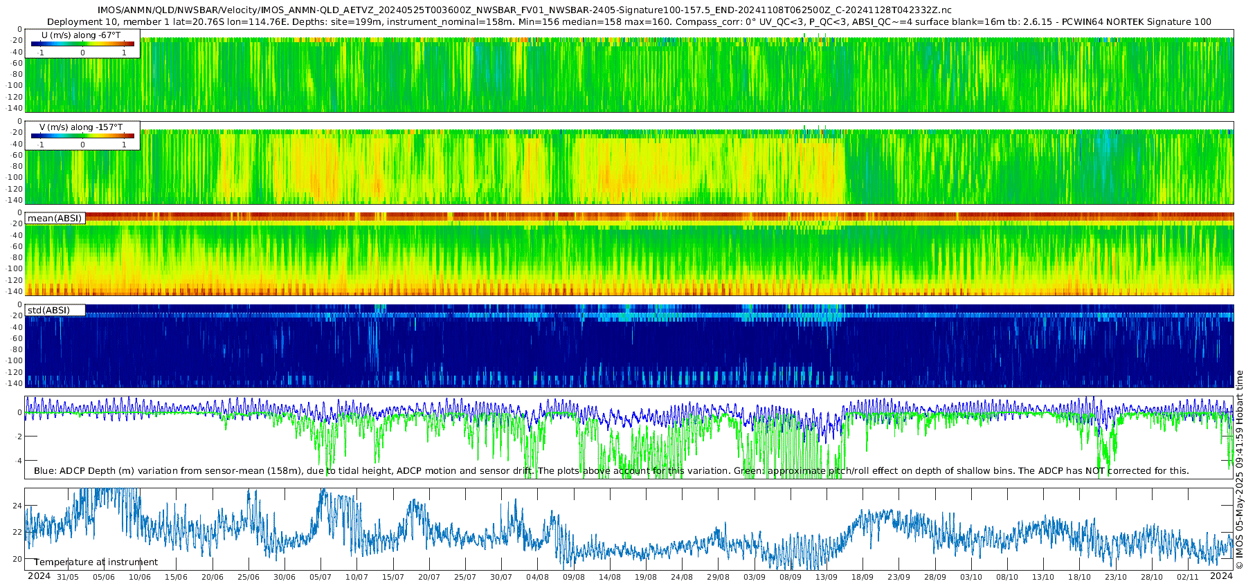Click the '22' temperature axis tick
This screenshot has width=1246, height=588.
tap(17, 533)
